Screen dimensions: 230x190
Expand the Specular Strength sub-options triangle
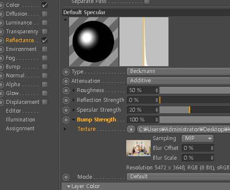pos(73,110)
